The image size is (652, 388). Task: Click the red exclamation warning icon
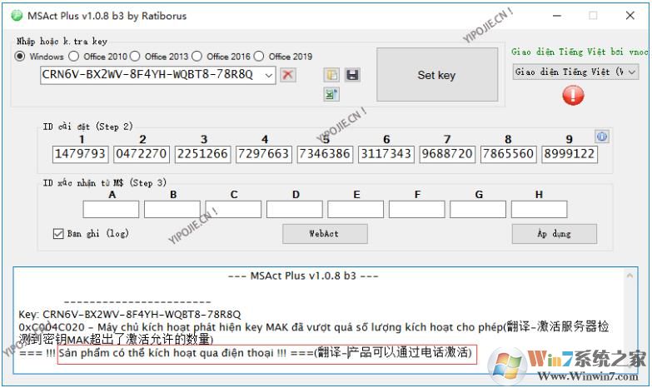tap(573, 95)
